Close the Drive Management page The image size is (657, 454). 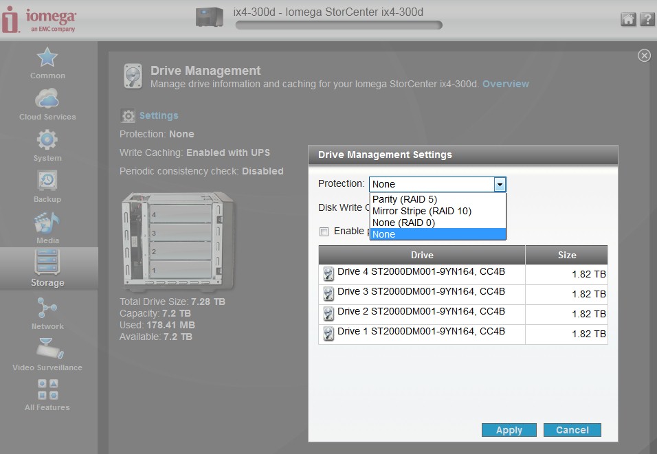pyautogui.click(x=644, y=55)
